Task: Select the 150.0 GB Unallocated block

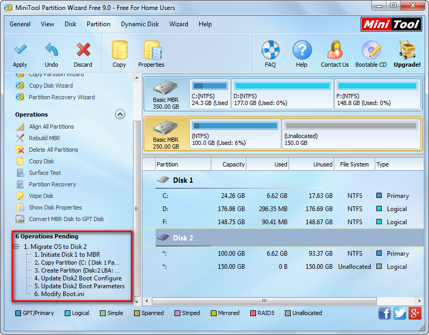Action: click(x=351, y=134)
